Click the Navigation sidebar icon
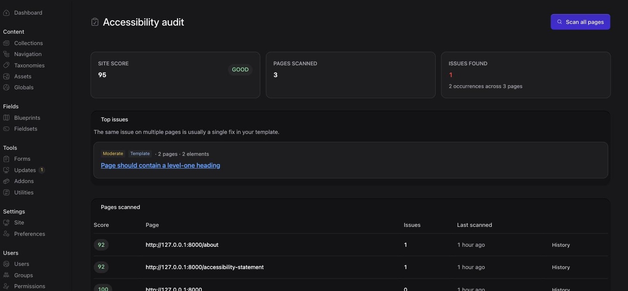 pos(6,54)
